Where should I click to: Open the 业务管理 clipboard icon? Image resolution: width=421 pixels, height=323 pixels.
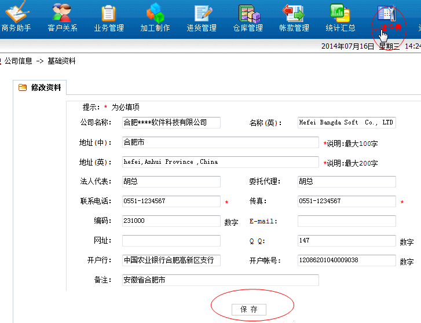tap(108, 13)
